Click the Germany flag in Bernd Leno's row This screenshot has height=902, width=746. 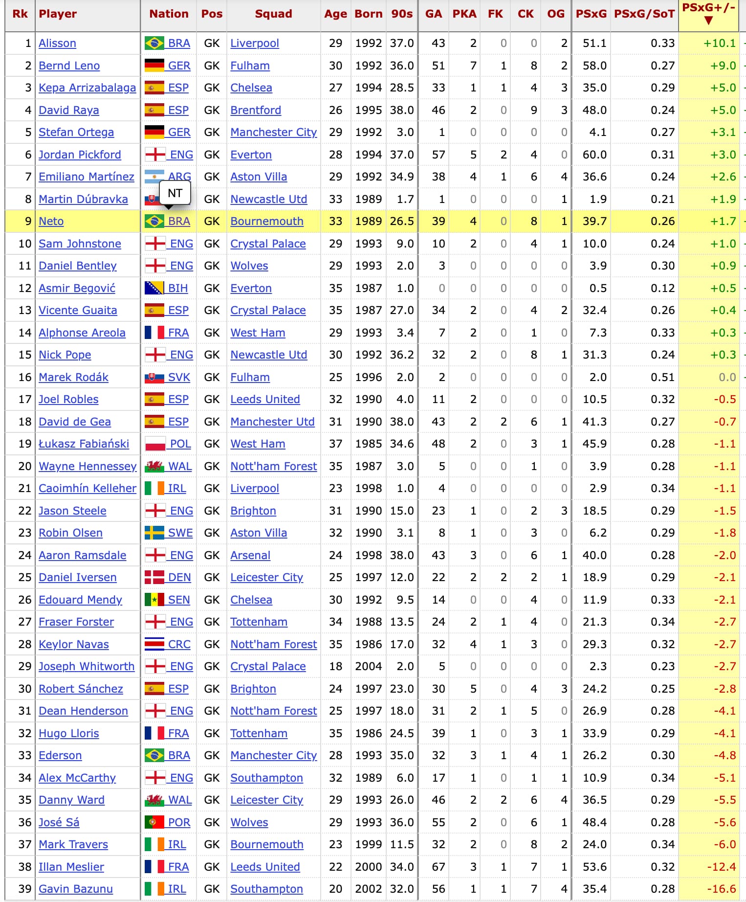[154, 66]
